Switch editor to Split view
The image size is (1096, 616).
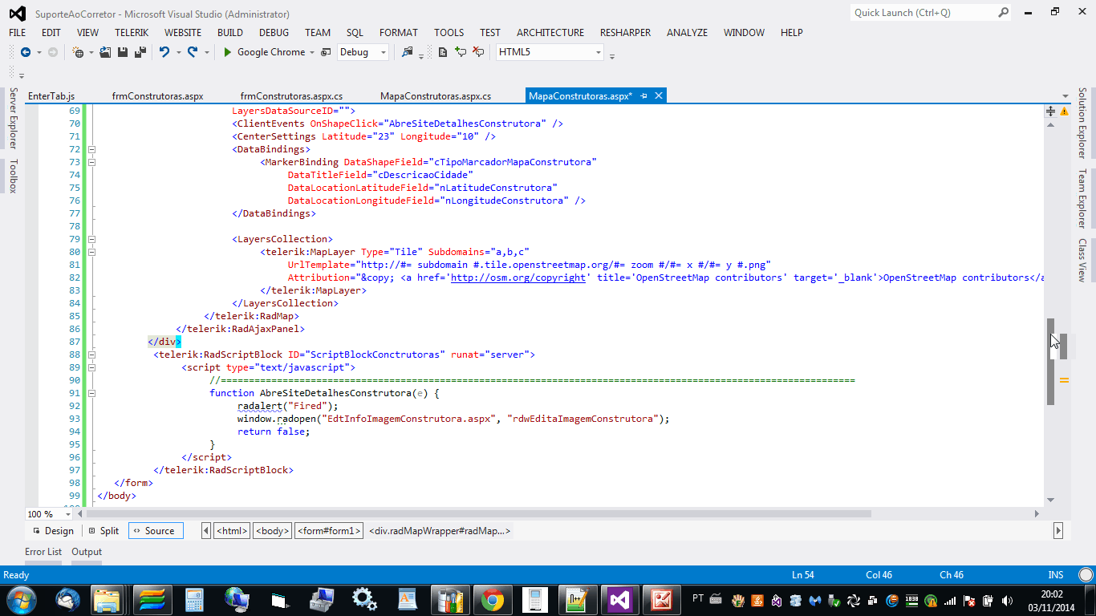(104, 531)
